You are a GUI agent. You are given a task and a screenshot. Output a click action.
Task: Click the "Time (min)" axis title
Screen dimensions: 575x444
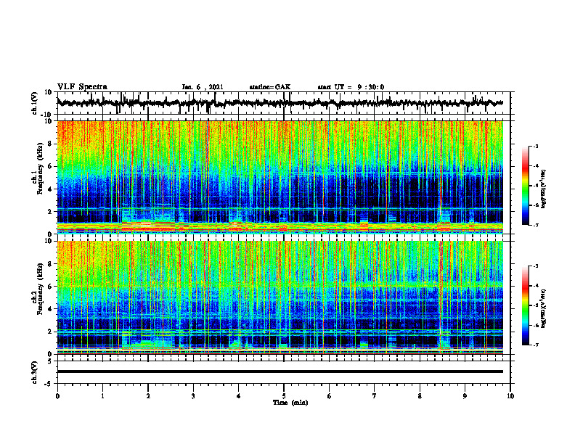(x=290, y=403)
